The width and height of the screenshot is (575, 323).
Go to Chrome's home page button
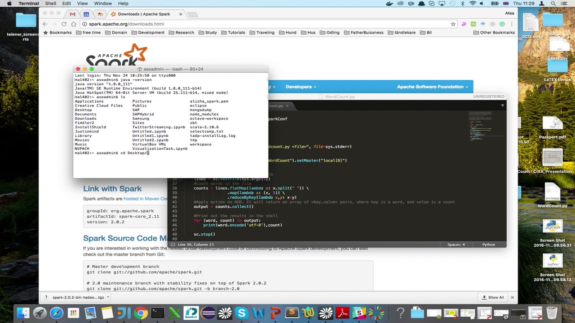[73, 24]
